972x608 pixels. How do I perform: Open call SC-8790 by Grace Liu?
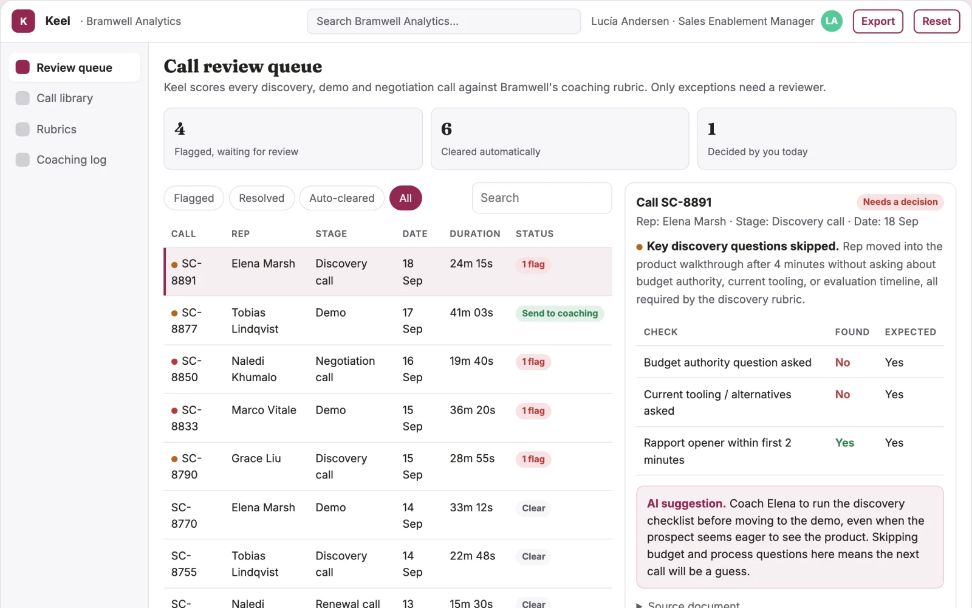pyautogui.click(x=388, y=466)
